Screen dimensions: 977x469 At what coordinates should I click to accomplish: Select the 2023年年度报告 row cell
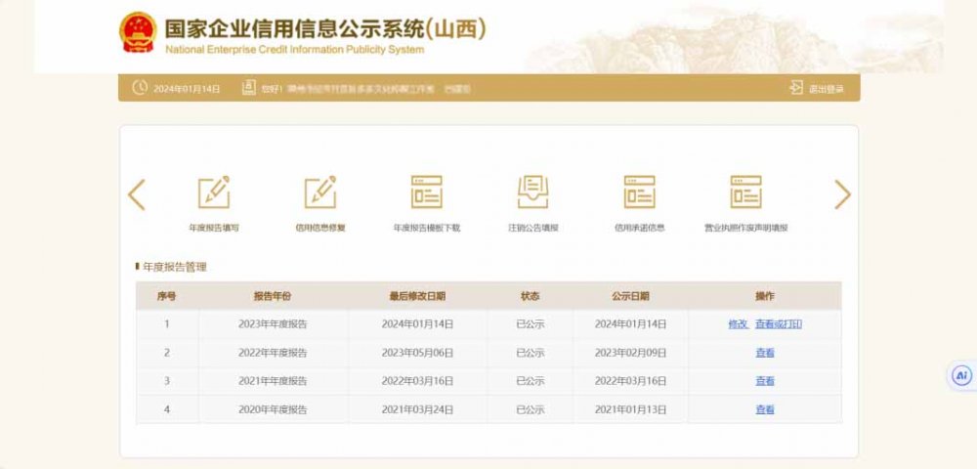tap(273, 324)
